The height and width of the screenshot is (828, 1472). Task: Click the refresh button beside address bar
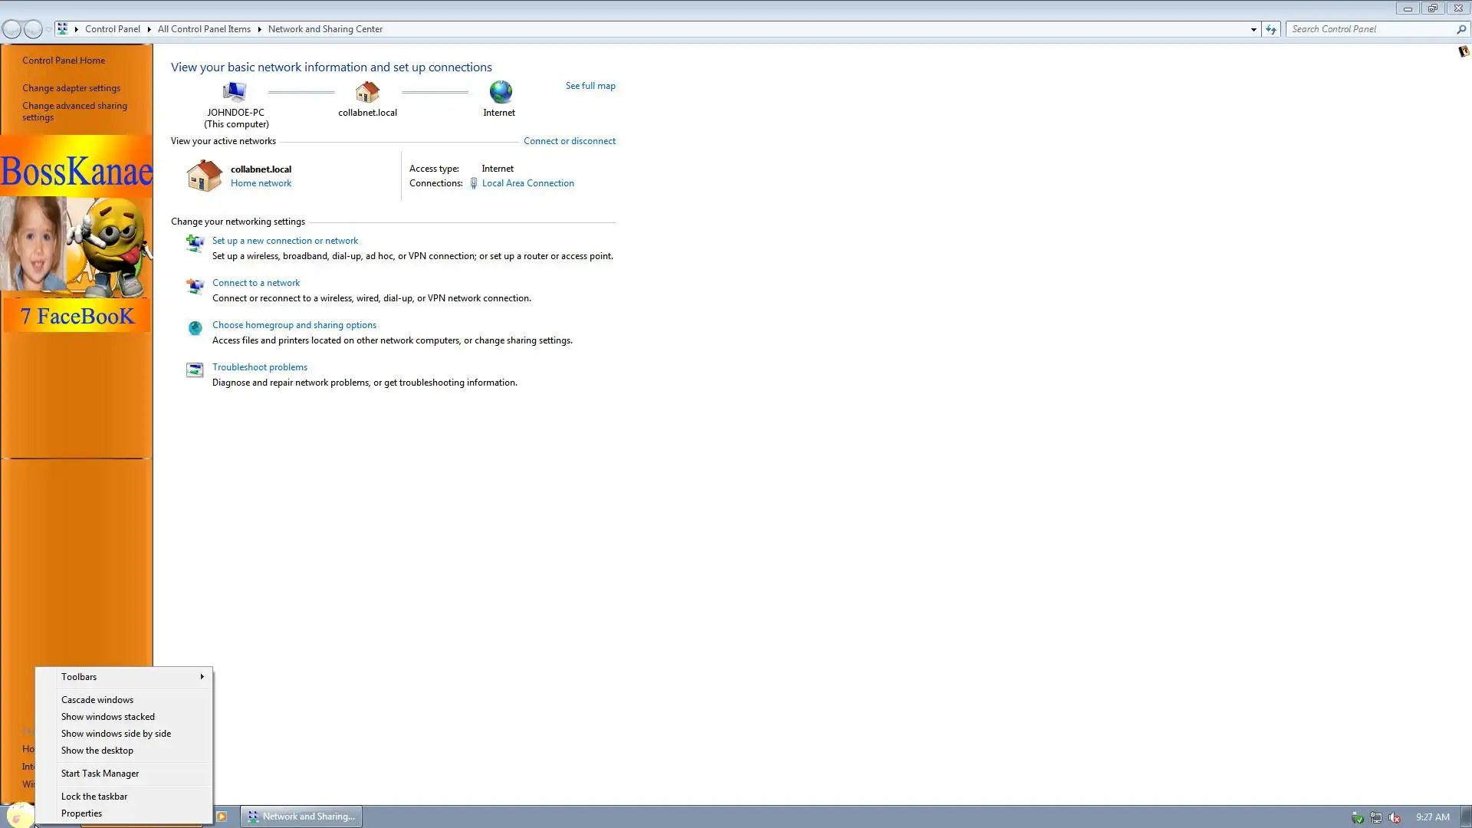1271,29
